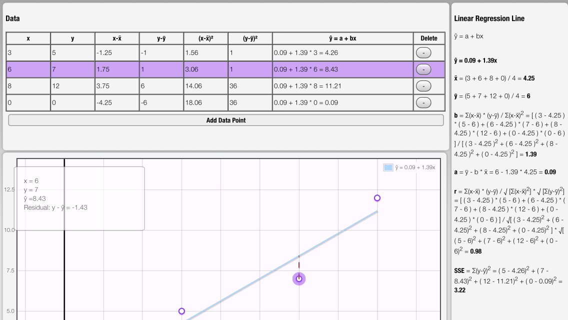
Task: Edit x cell containing 8
Action: [x=28, y=86]
